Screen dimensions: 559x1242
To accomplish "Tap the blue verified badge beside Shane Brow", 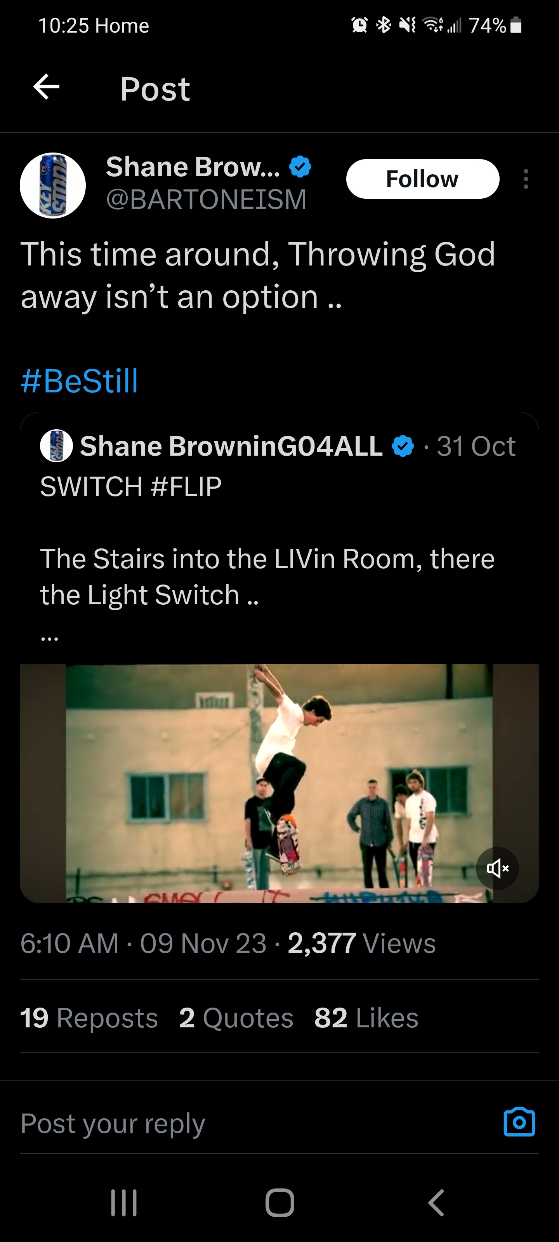I will point(300,167).
